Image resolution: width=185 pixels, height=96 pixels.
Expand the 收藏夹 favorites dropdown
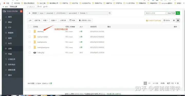pyautogui.click(x=54, y=20)
